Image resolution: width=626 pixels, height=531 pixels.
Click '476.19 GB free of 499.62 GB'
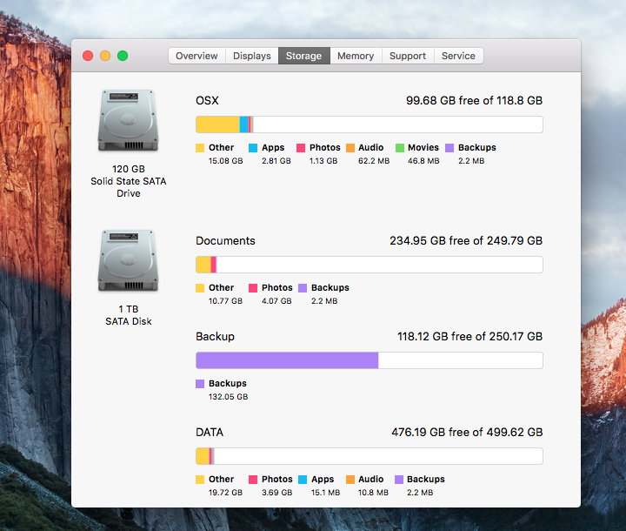[467, 433]
